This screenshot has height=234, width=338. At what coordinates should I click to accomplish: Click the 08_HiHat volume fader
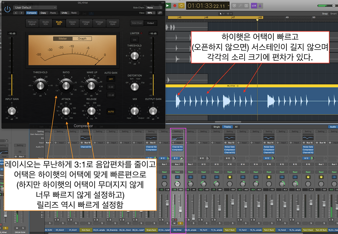pyautogui.click(x=181, y=209)
